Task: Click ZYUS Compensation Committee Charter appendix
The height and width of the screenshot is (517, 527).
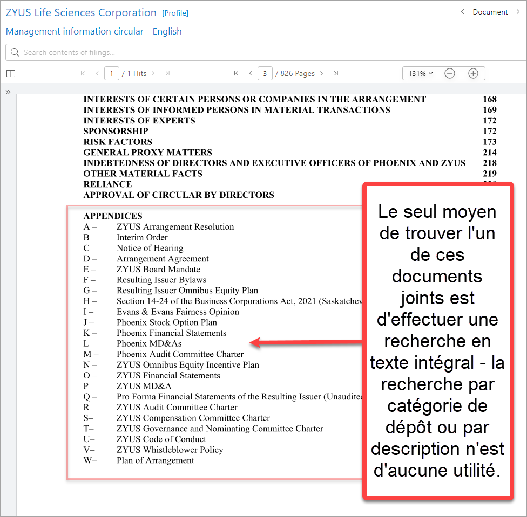Action: coord(193,418)
